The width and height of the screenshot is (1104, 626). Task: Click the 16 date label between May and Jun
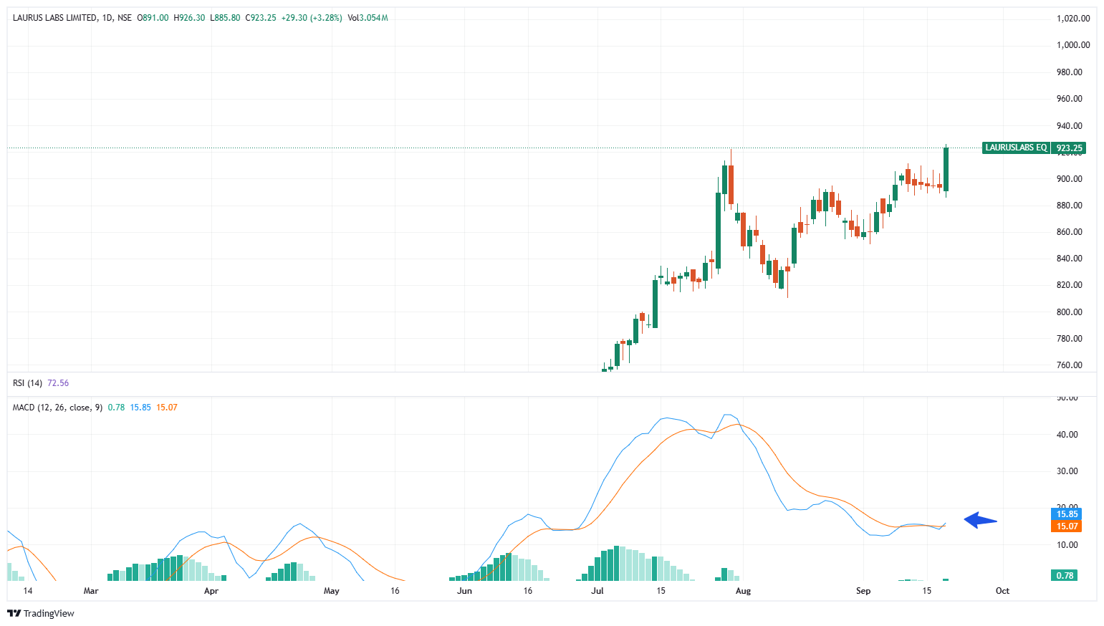pos(395,591)
